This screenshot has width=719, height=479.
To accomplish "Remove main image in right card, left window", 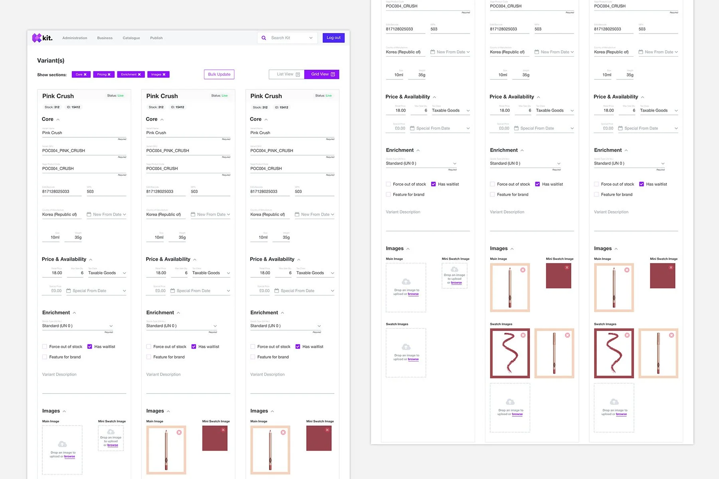I will click(x=283, y=432).
